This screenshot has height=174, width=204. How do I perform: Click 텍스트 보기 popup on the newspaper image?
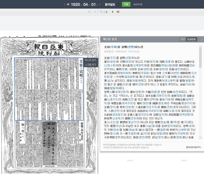point(91,60)
